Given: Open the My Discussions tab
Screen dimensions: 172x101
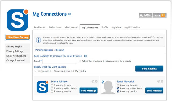Looking at the screenshot, I should click(x=132, y=27).
